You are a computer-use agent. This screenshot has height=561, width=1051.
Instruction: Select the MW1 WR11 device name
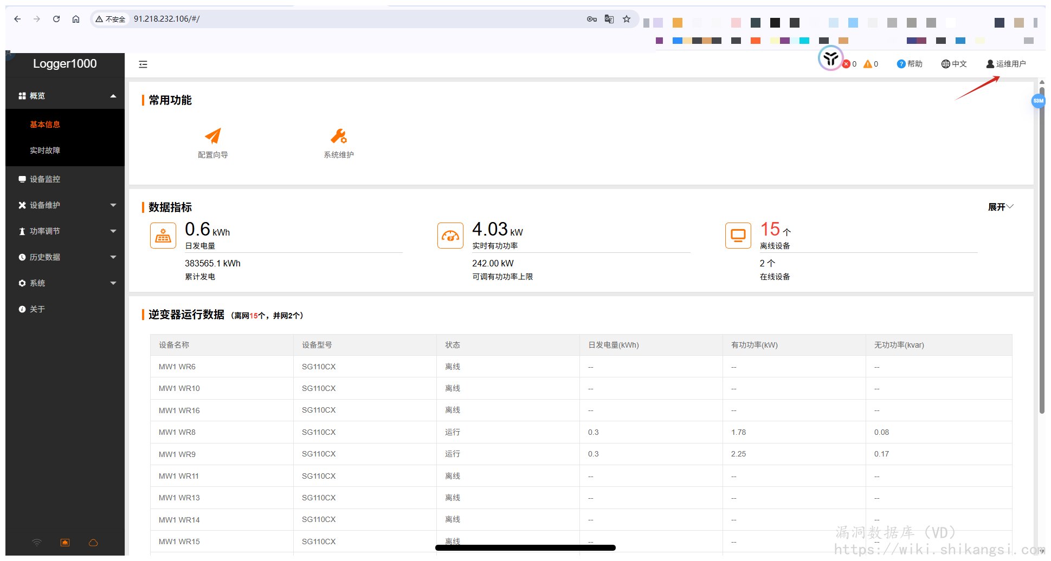click(x=179, y=476)
